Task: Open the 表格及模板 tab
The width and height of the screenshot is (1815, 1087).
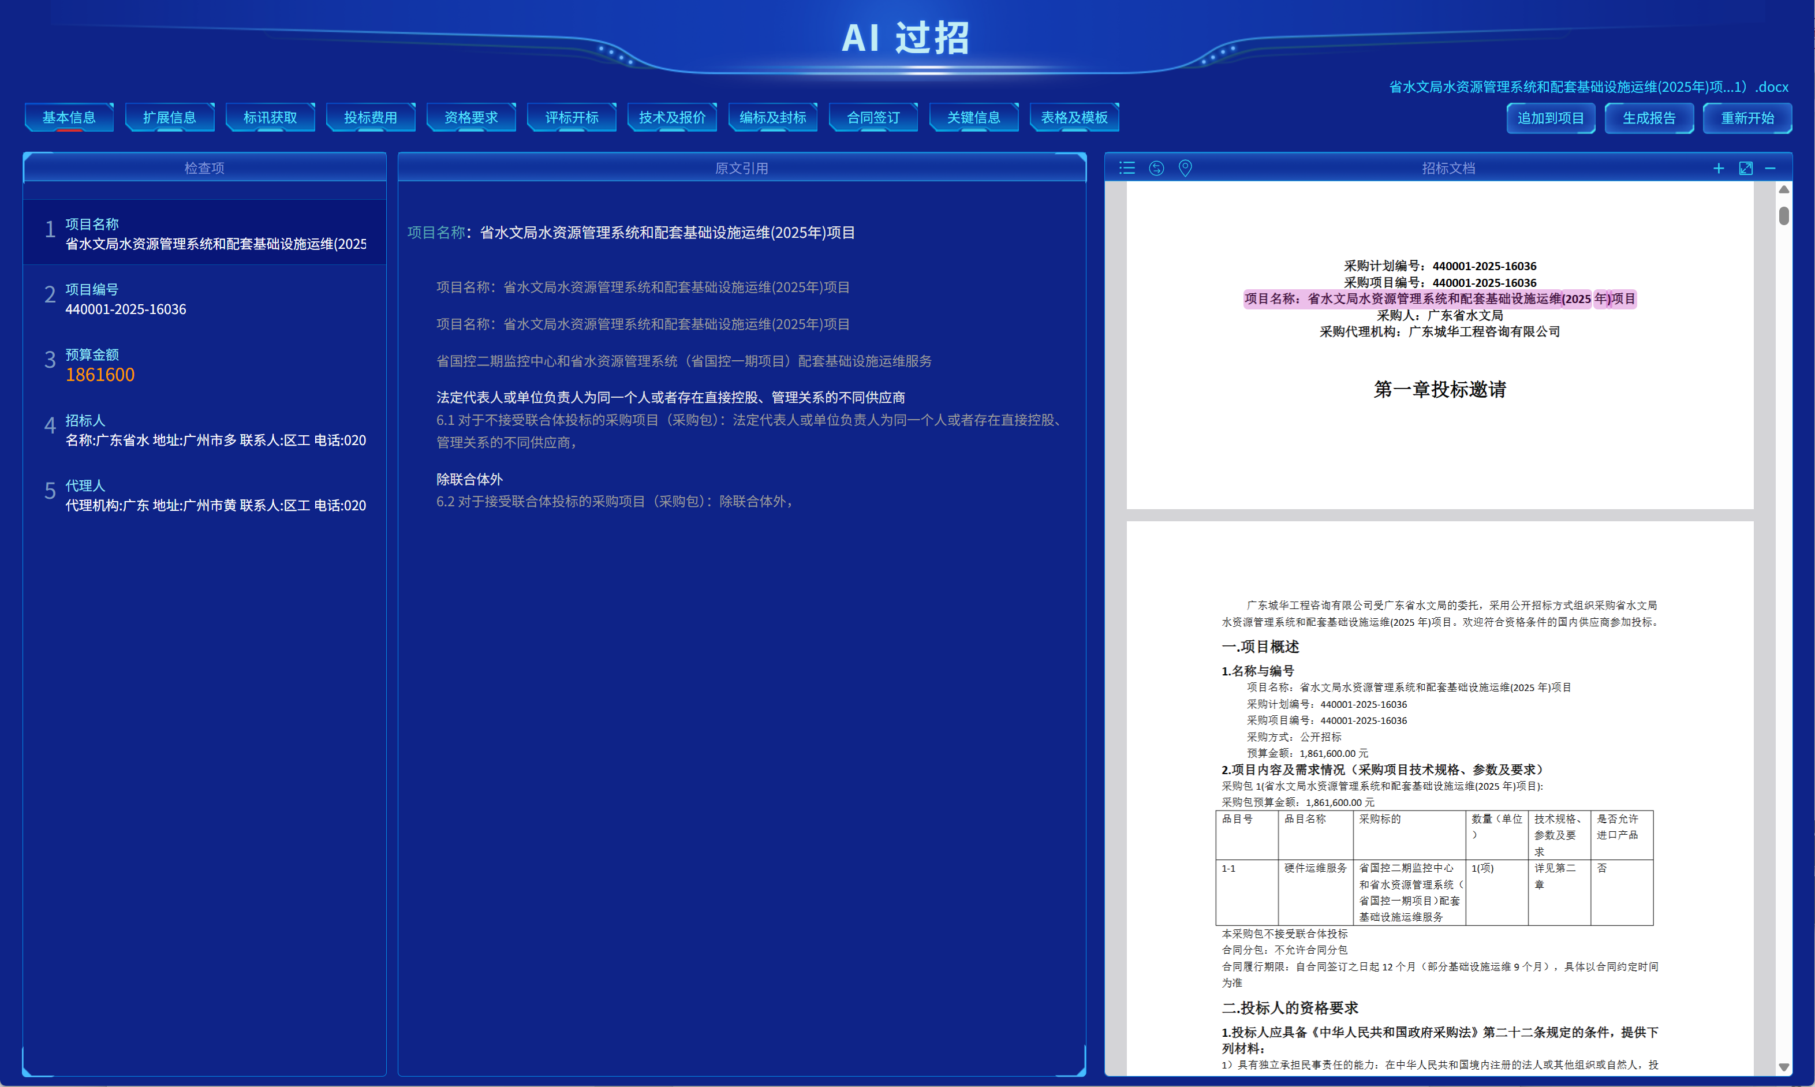Action: tap(1074, 118)
